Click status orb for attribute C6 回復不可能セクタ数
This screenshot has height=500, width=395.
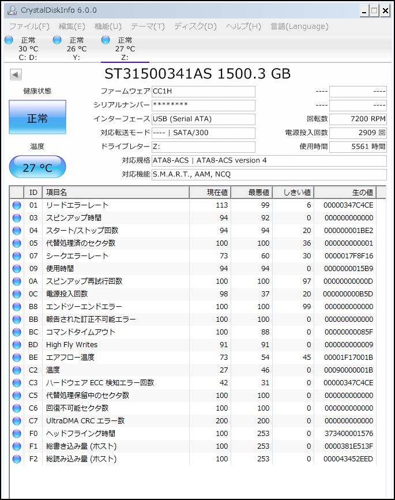(17, 408)
